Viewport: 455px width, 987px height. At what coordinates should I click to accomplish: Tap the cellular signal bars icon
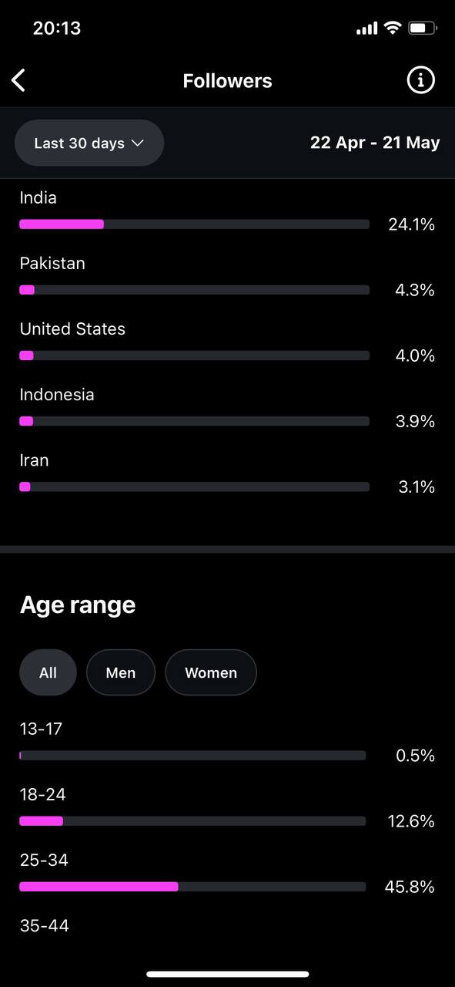tap(367, 29)
